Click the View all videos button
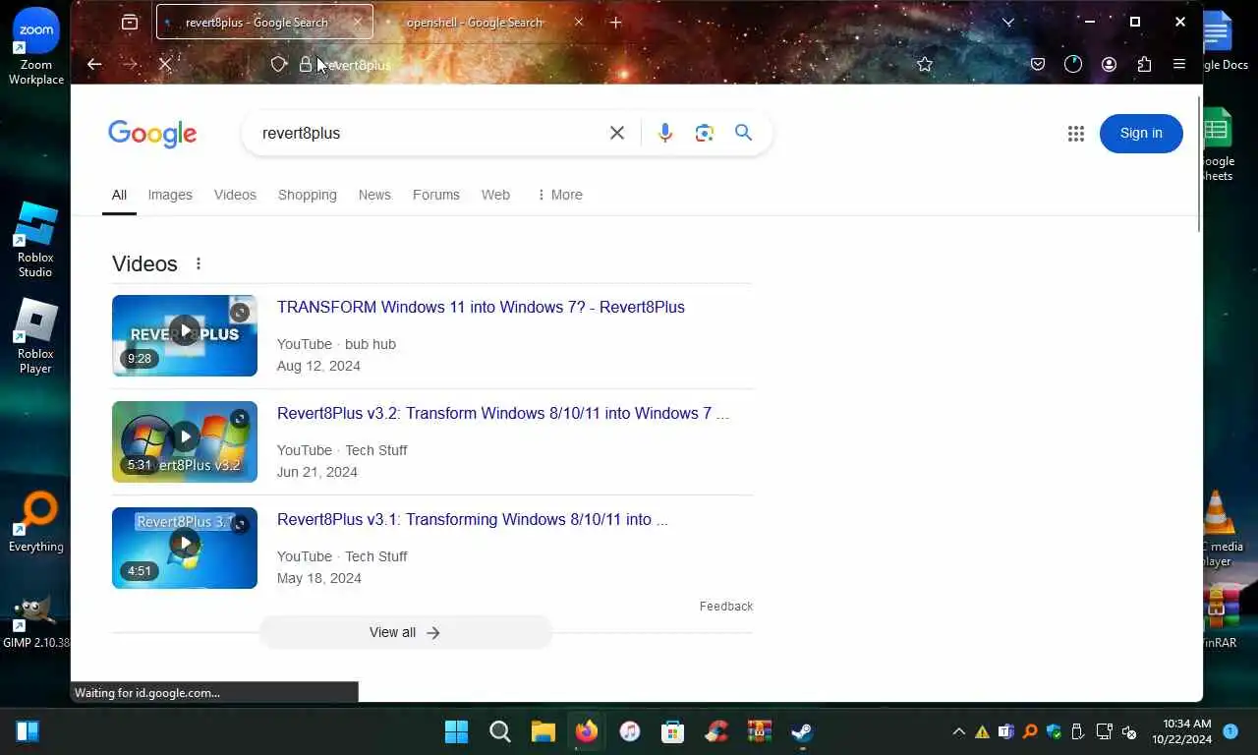Screen dimensions: 1258x755 pyautogui.click(x=405, y=632)
